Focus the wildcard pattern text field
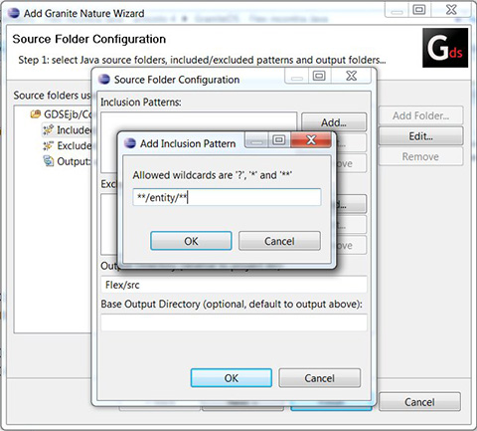The width and height of the screenshot is (477, 431). [x=227, y=197]
